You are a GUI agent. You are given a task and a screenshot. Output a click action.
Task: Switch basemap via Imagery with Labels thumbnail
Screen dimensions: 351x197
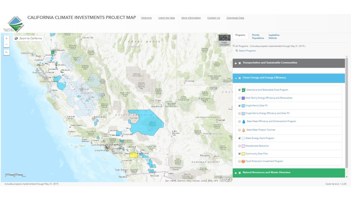tap(225, 40)
